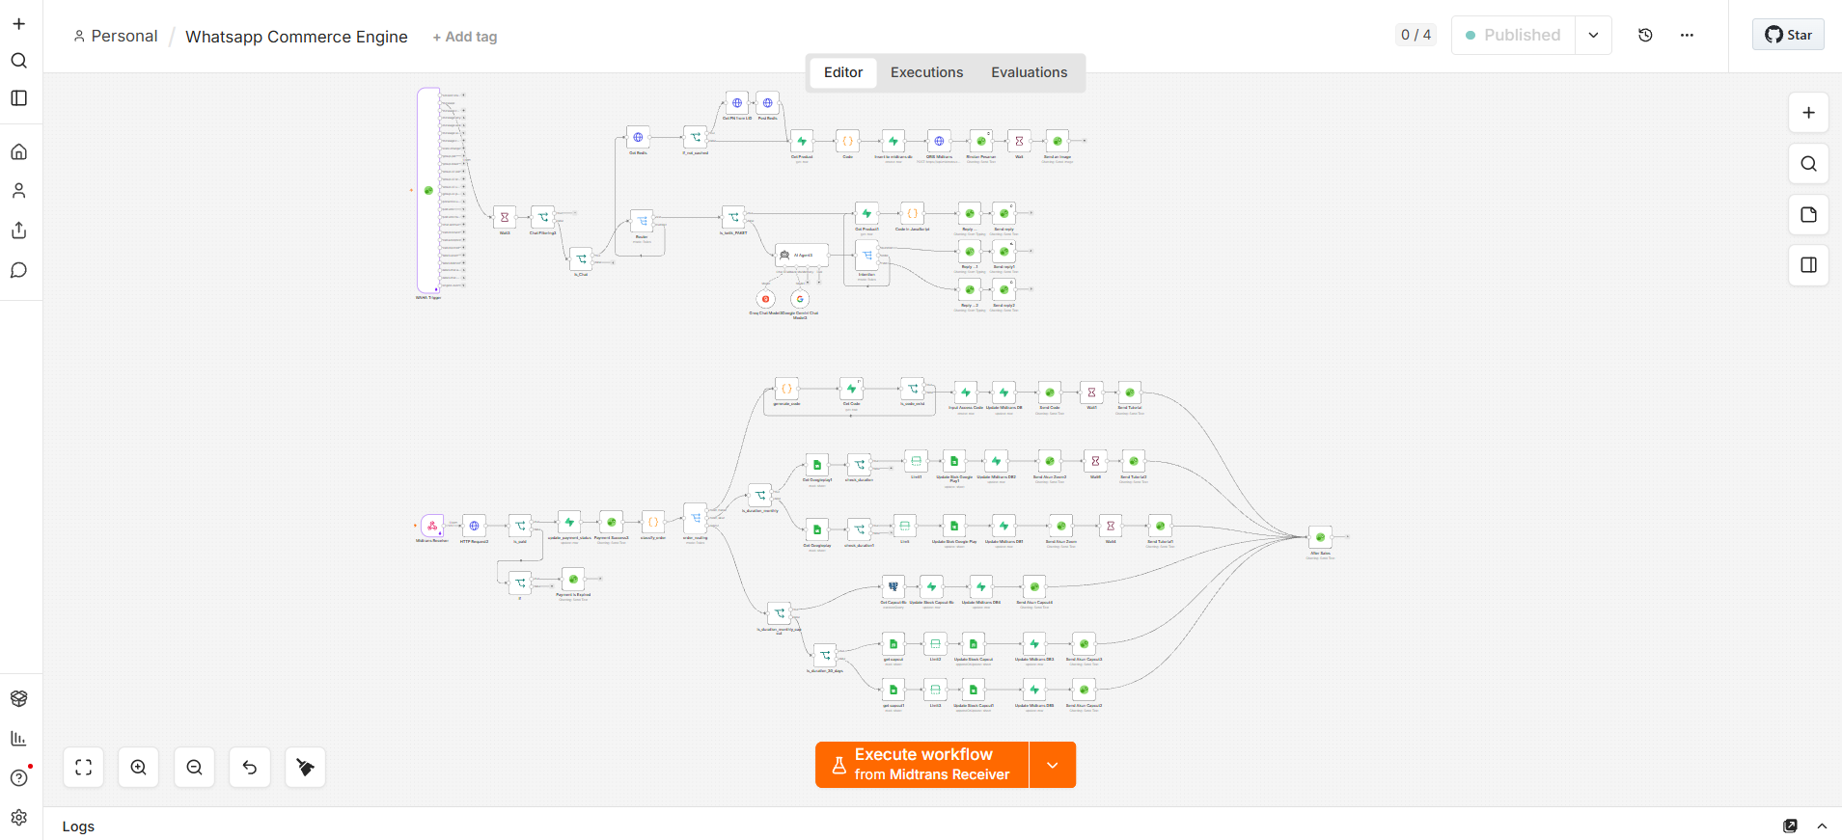Open search from the left sidebar
This screenshot has height=840, width=1842.
pos(18,61)
